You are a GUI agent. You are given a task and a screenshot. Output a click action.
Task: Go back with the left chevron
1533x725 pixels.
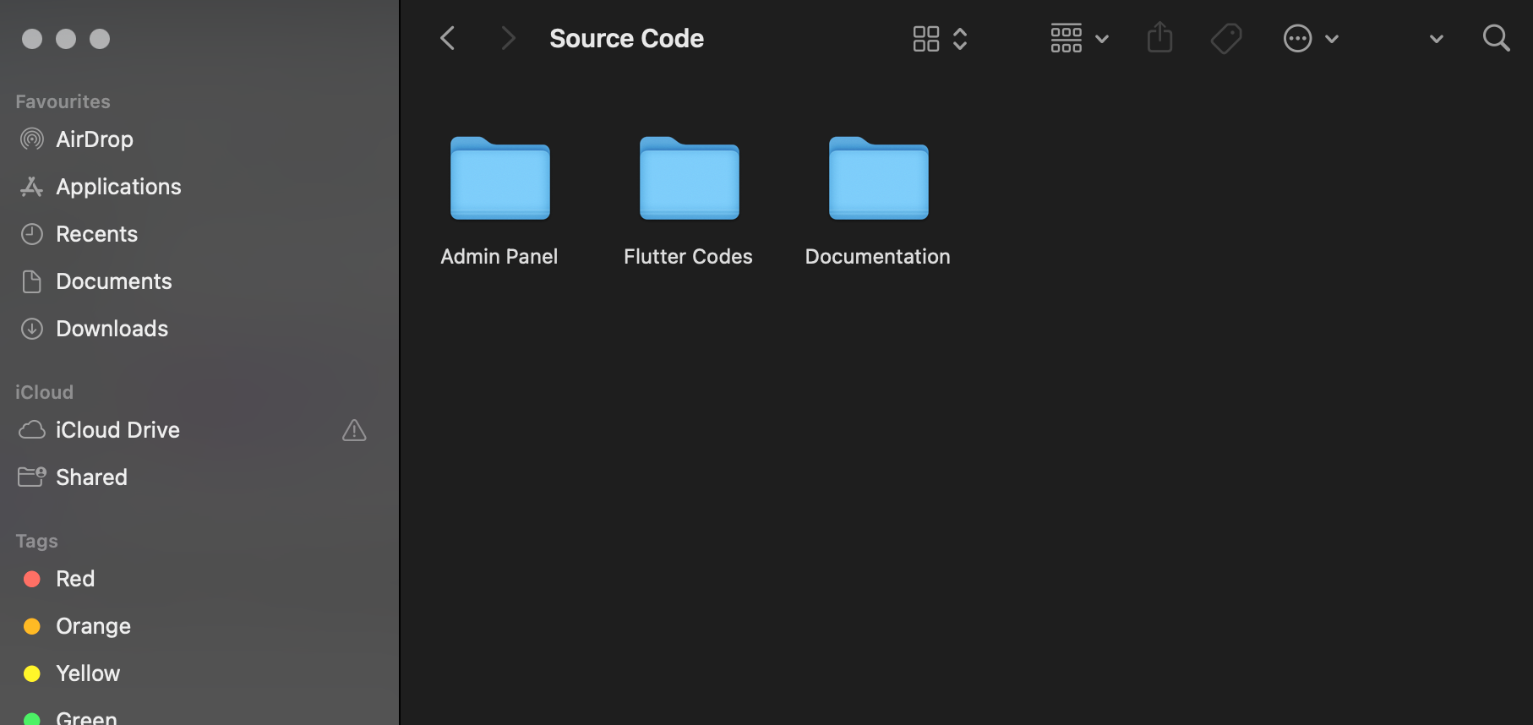[x=448, y=38]
